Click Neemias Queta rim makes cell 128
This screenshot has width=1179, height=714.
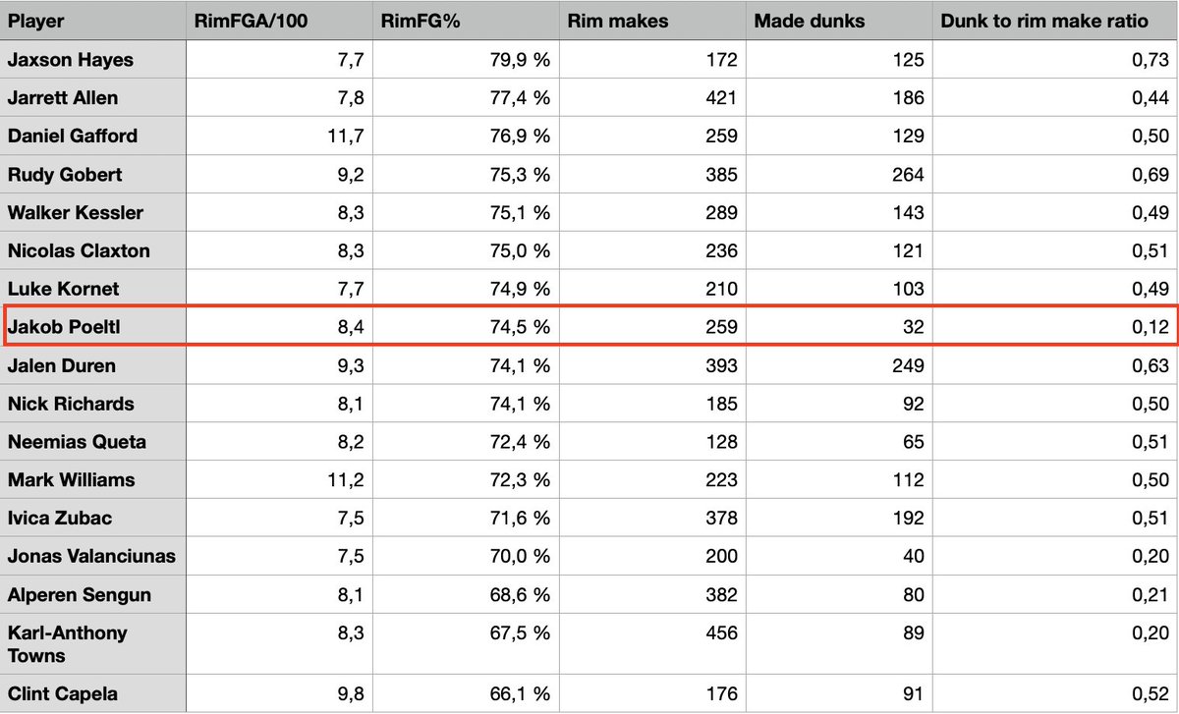click(652, 442)
